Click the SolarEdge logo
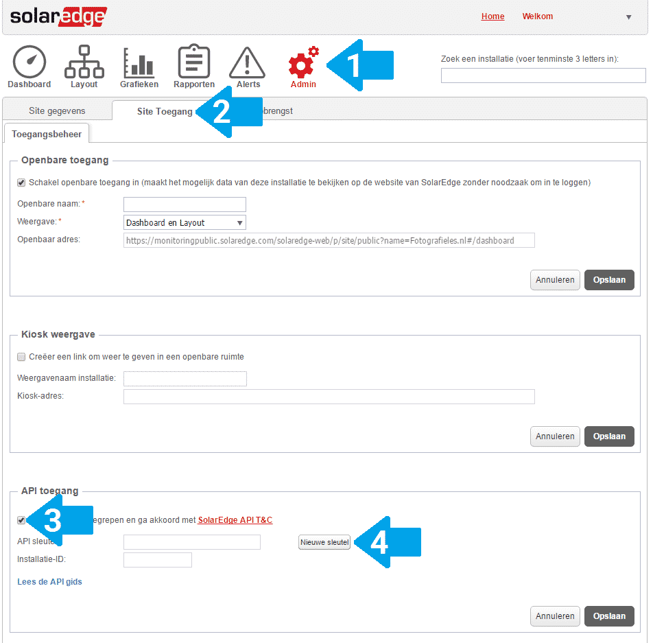The height and width of the screenshot is (643, 653). pyautogui.click(x=58, y=16)
